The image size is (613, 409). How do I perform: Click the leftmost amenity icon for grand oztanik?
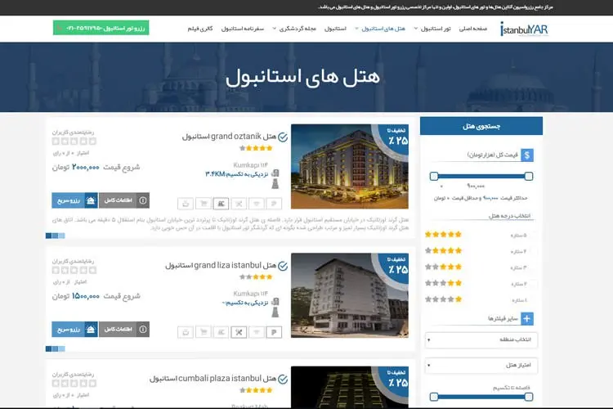pos(186,204)
